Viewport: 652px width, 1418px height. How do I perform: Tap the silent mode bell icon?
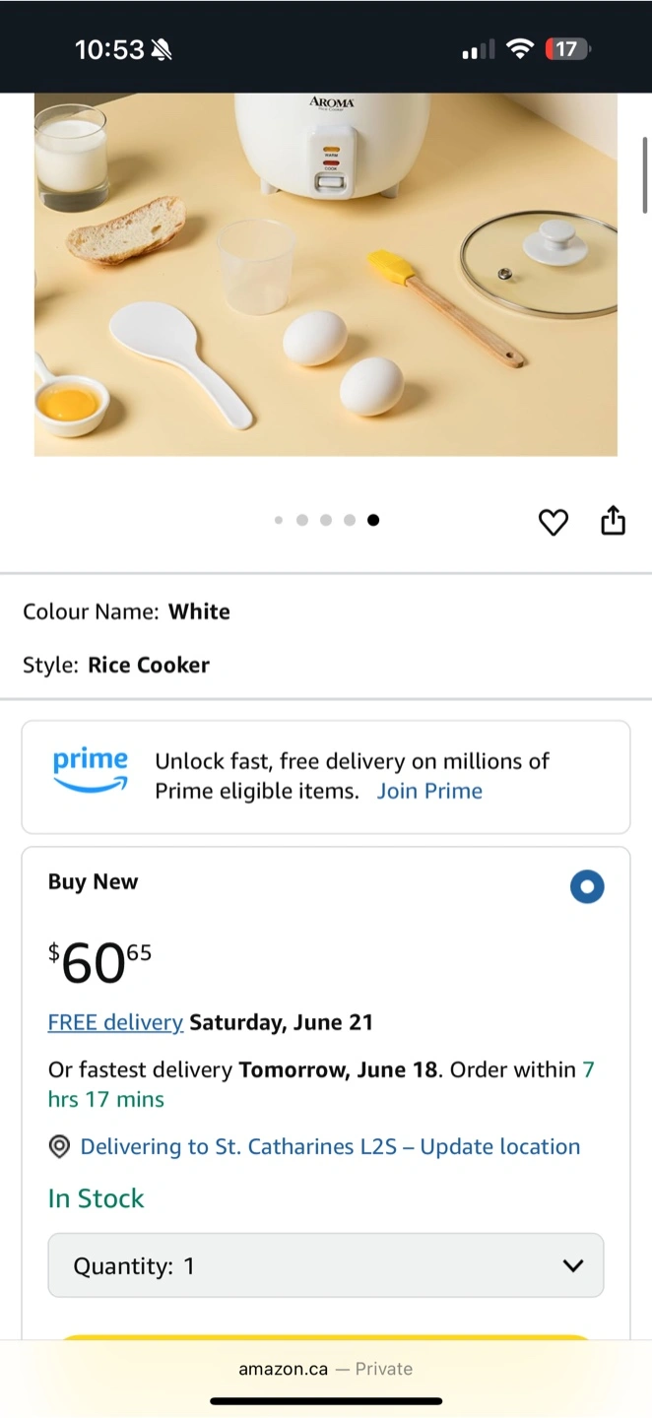(x=161, y=49)
